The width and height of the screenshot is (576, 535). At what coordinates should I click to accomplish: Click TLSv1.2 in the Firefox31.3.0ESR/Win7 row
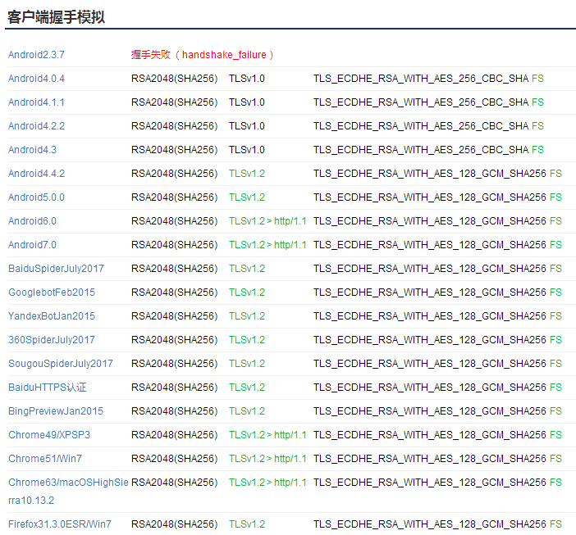(x=247, y=524)
